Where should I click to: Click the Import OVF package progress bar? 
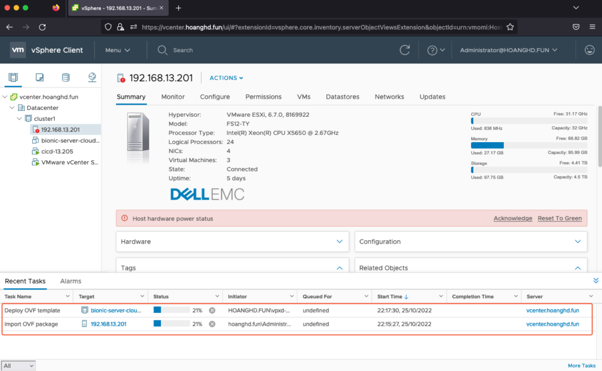[x=172, y=323]
